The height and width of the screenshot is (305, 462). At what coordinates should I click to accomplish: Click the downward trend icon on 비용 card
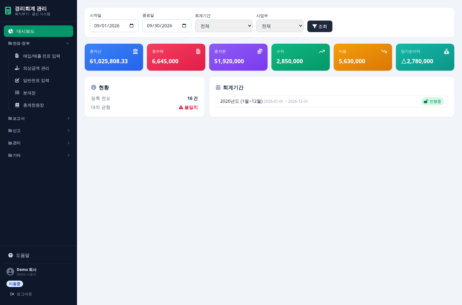pyautogui.click(x=384, y=51)
